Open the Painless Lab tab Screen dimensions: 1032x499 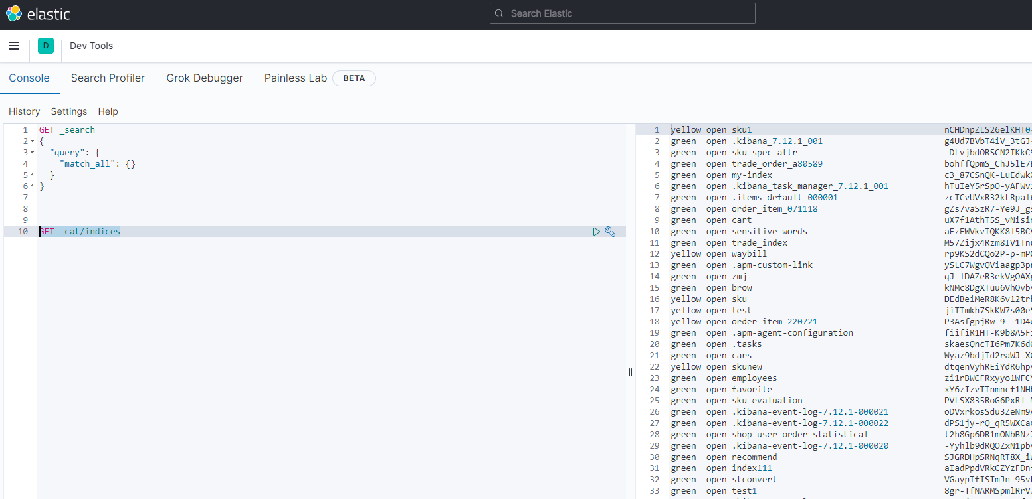(296, 78)
